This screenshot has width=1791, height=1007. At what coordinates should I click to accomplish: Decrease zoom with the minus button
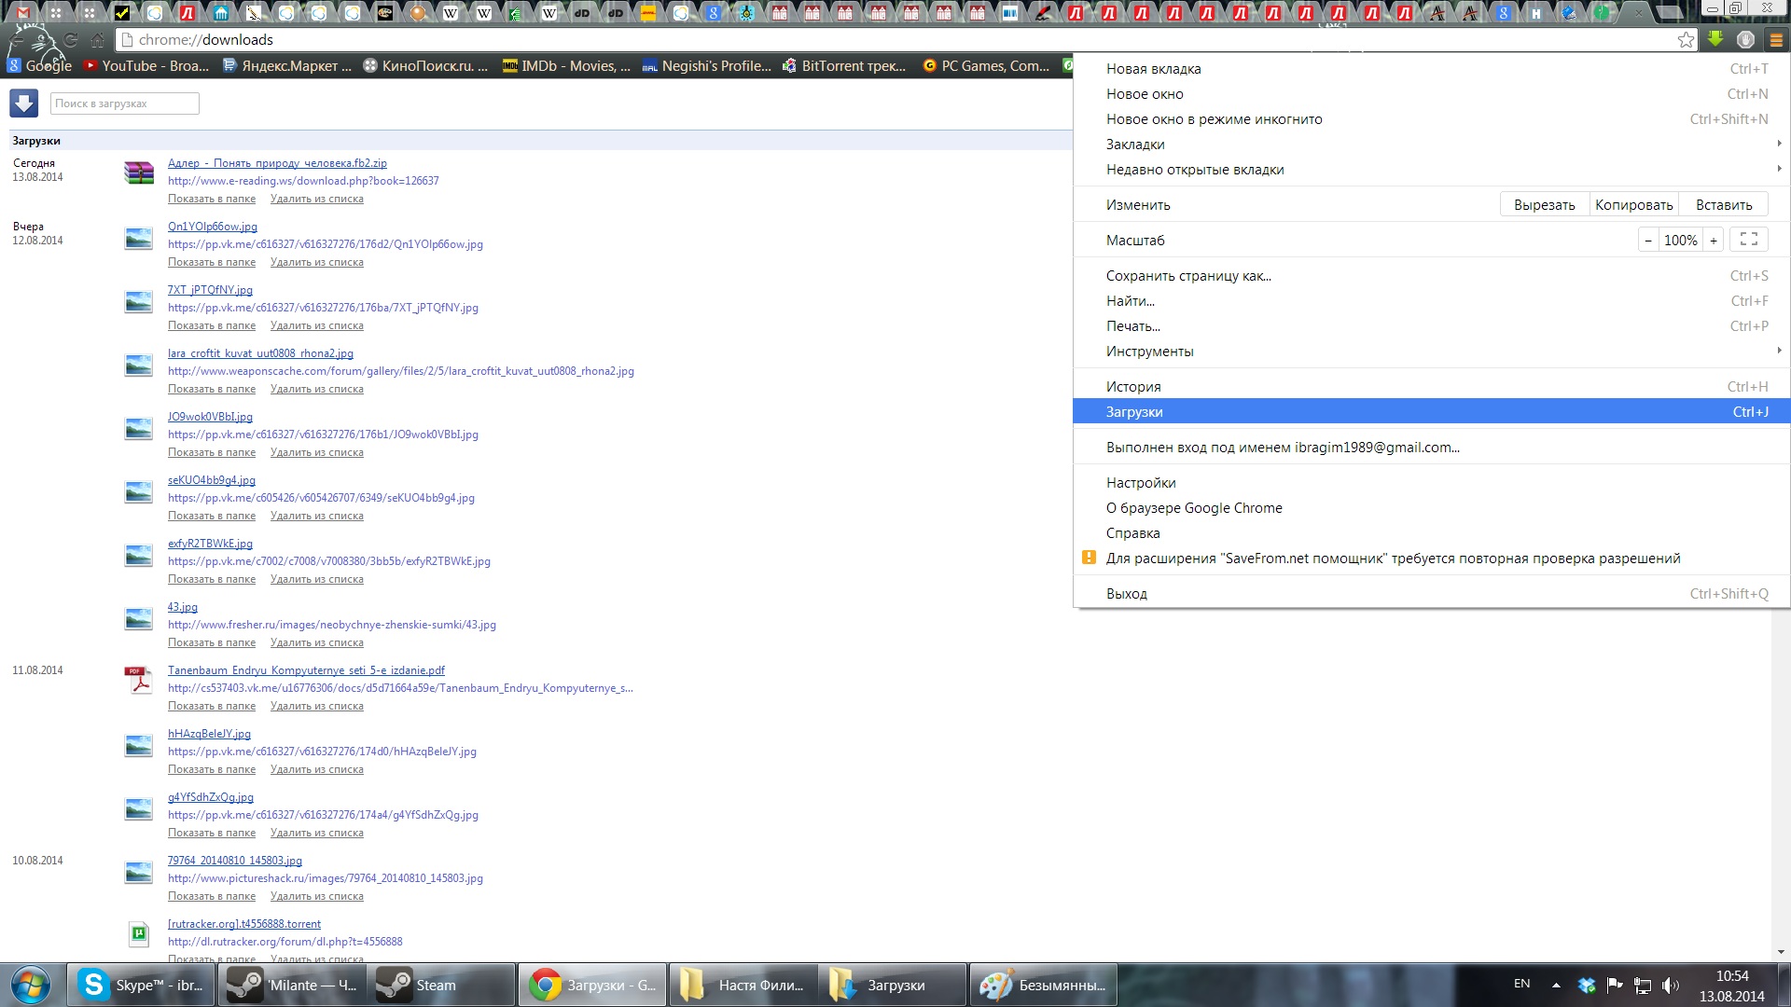coord(1648,241)
